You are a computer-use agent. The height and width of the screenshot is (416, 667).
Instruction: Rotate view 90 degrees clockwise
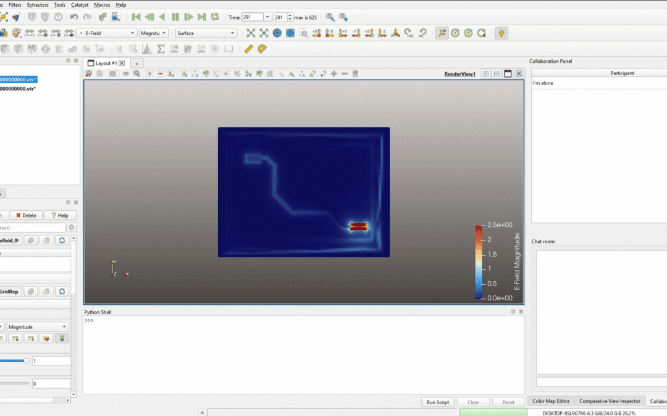(408, 33)
